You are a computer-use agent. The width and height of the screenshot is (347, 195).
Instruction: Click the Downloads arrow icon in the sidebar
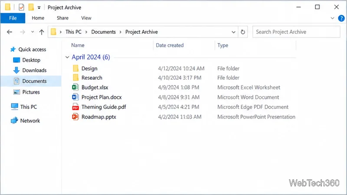pyautogui.click(x=16, y=70)
